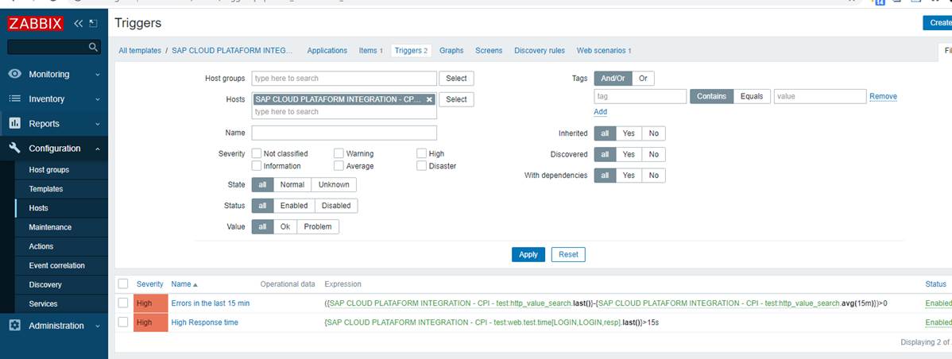Open the Errors in the last 15 min trigger
The width and height of the screenshot is (952, 359).
(x=210, y=303)
